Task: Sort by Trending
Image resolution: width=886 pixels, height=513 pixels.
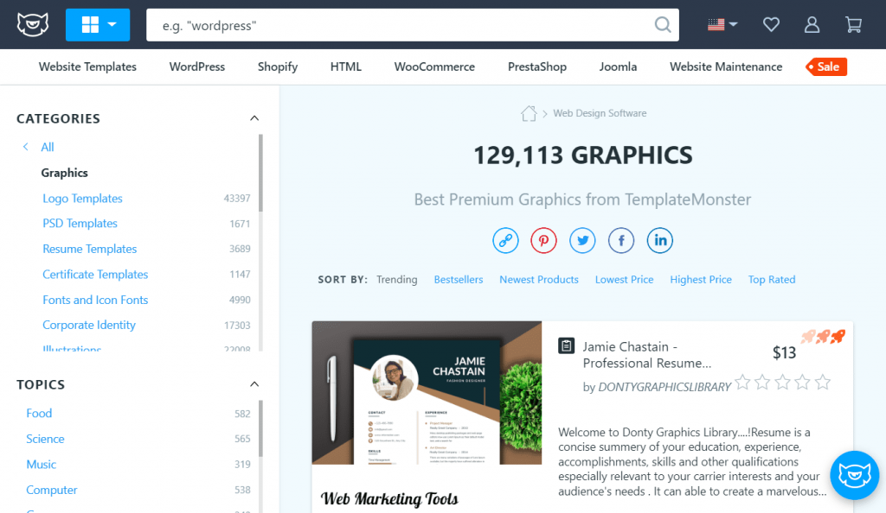Action: click(396, 280)
